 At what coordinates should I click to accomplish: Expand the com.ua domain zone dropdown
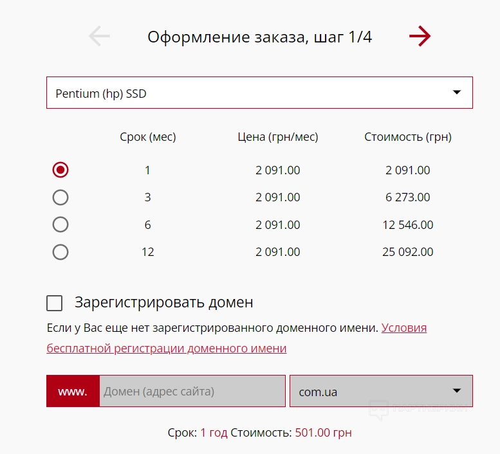(x=380, y=392)
